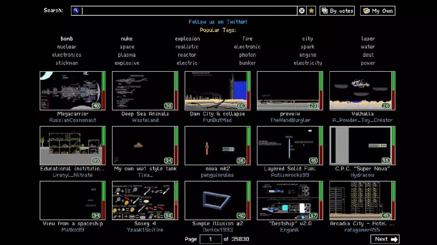View author penguinrules' saves
The width and height of the screenshot is (437, 245).
click(217, 175)
